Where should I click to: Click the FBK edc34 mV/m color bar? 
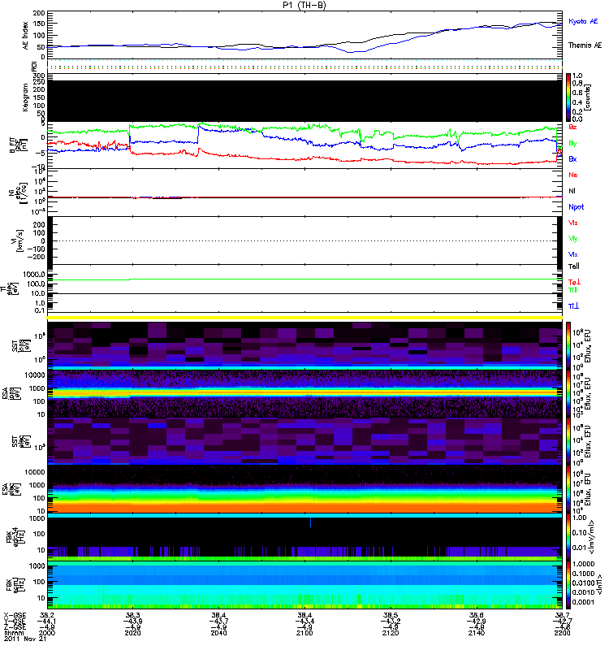[568, 537]
